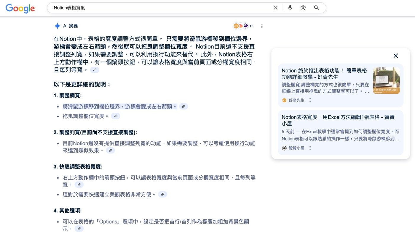The height and width of the screenshot is (233, 415).
Task: Click link chip after 且每列等寬 bullet under section 3
Action: (79, 185)
